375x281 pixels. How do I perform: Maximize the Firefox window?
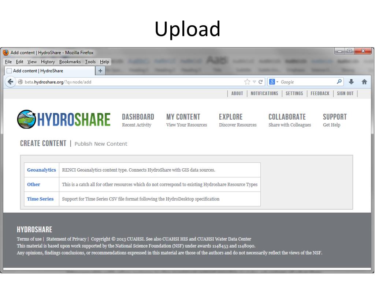click(x=349, y=51)
